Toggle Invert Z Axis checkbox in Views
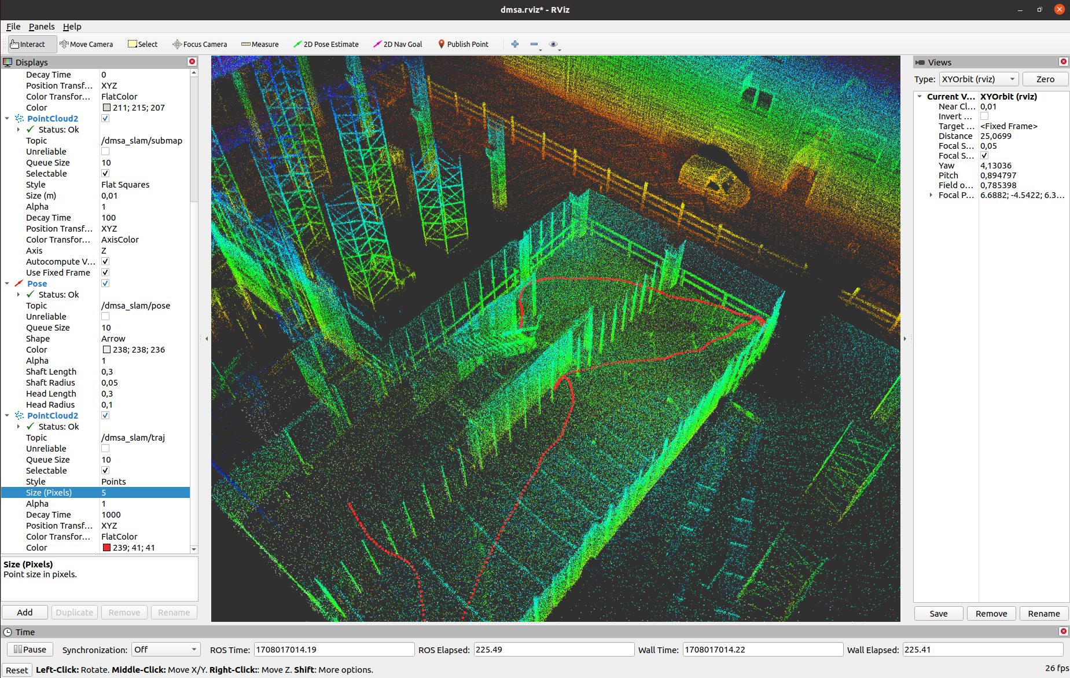Image resolution: width=1070 pixels, height=678 pixels. (984, 116)
